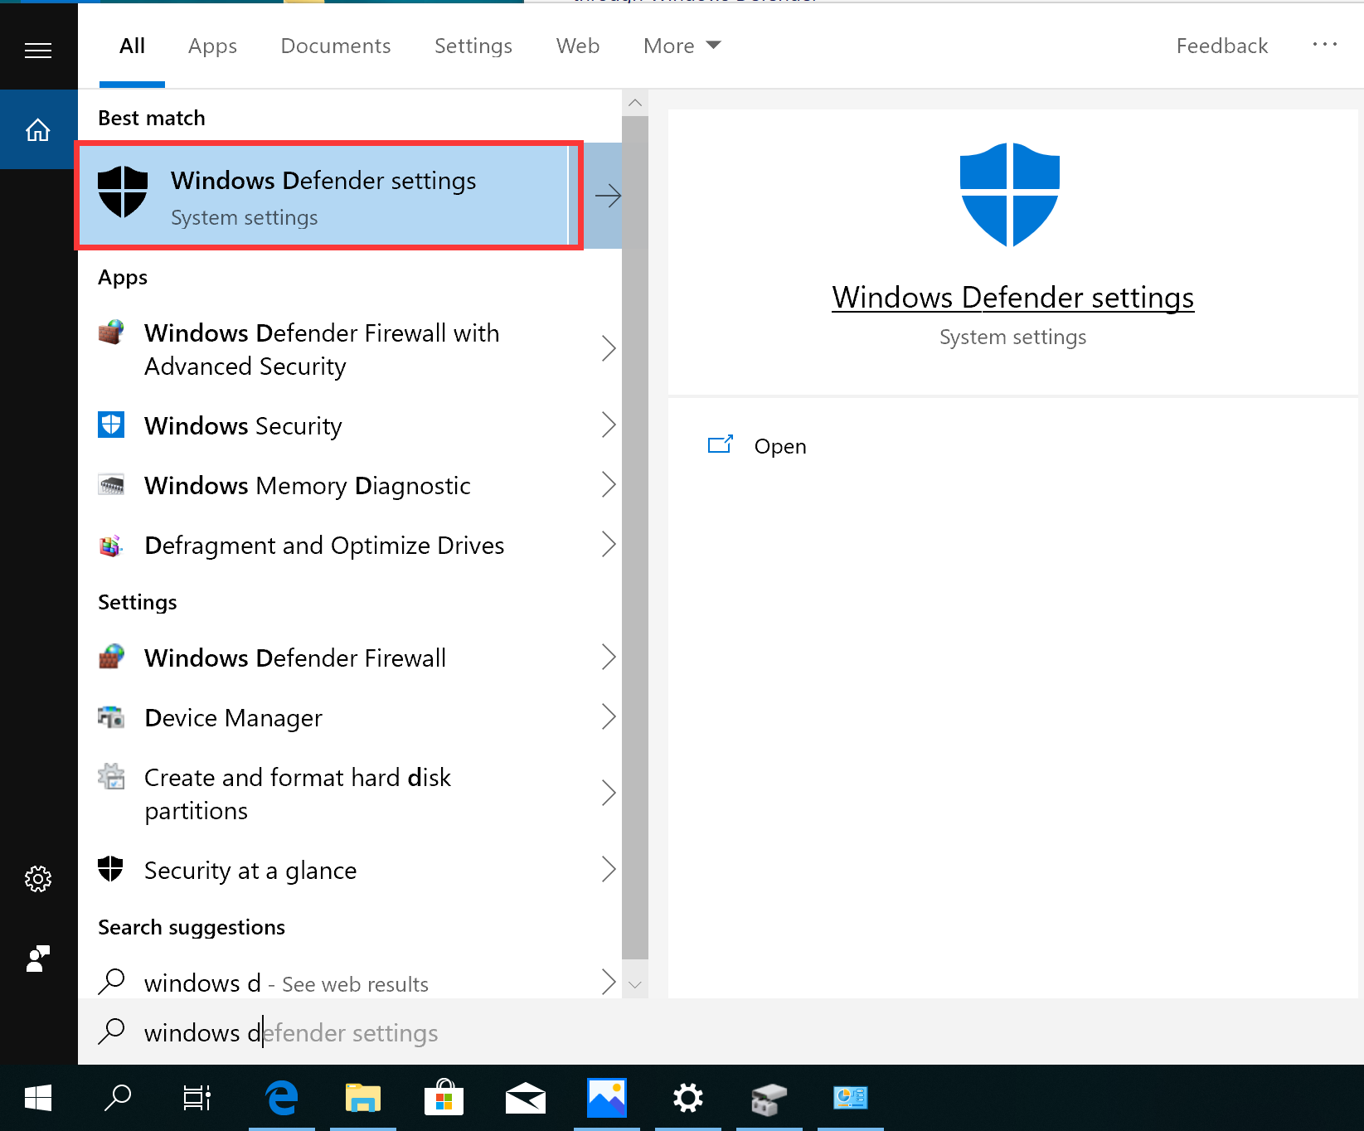Select Windows Memory Diagnostic

coord(307,485)
